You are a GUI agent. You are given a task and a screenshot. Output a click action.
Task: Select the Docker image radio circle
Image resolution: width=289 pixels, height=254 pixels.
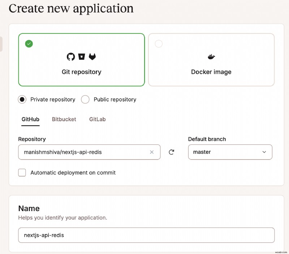click(159, 44)
